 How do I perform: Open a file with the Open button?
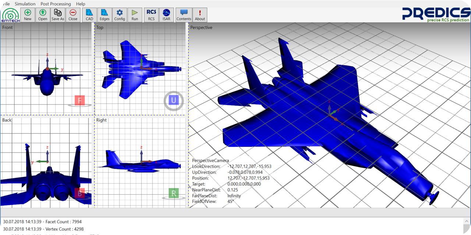[x=43, y=15]
